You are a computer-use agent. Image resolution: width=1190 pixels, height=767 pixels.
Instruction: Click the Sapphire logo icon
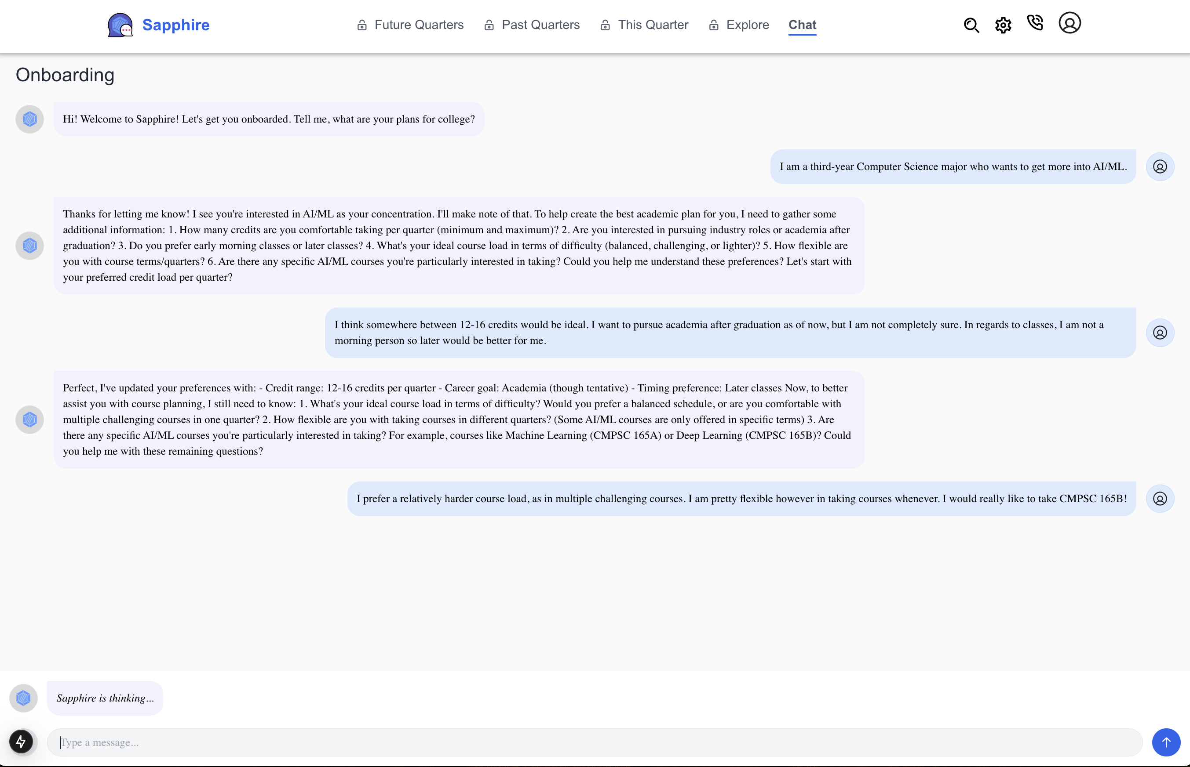tap(120, 25)
